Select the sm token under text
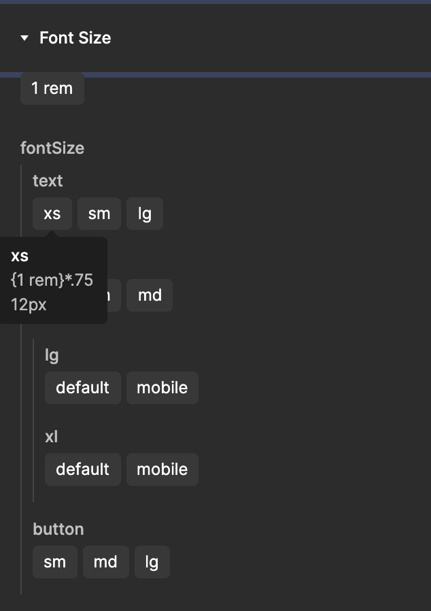Viewport: 431px width, 611px height. pos(99,213)
